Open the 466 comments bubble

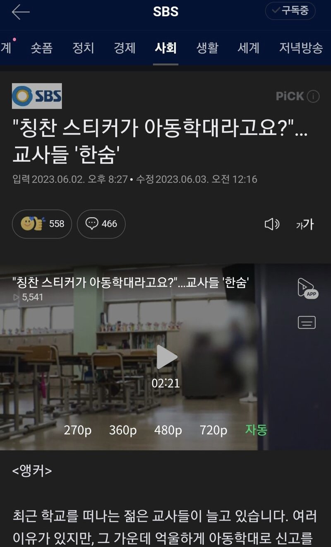coord(101,224)
